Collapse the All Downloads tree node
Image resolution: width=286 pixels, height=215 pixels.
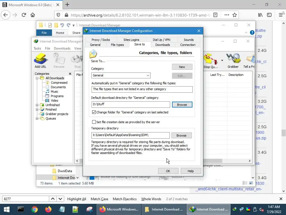click(x=37, y=78)
